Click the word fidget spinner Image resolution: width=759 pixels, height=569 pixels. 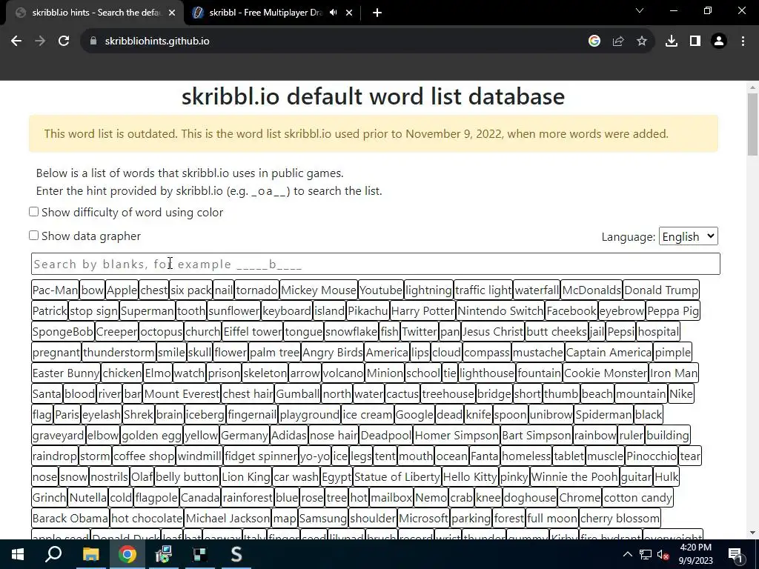[x=261, y=456]
